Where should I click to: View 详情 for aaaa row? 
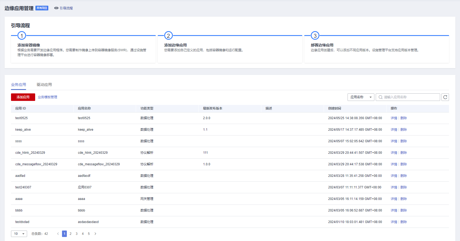pyautogui.click(x=394, y=199)
